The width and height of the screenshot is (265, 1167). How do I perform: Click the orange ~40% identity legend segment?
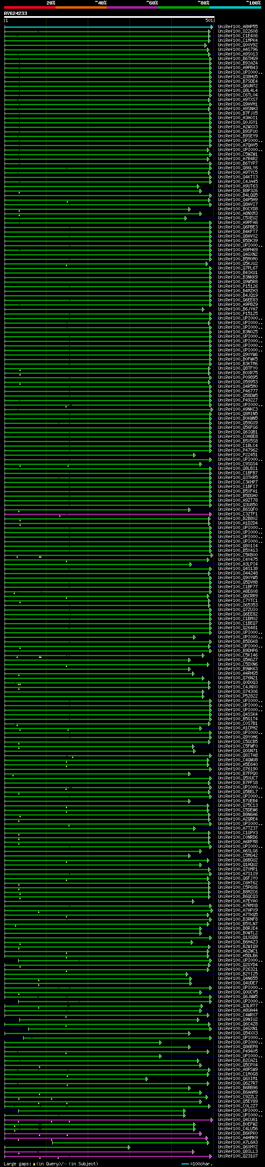pyautogui.click(x=81, y=8)
